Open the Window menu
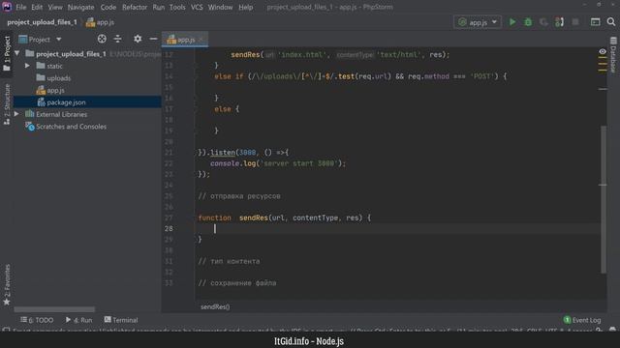The height and width of the screenshot is (348, 620). point(220,7)
